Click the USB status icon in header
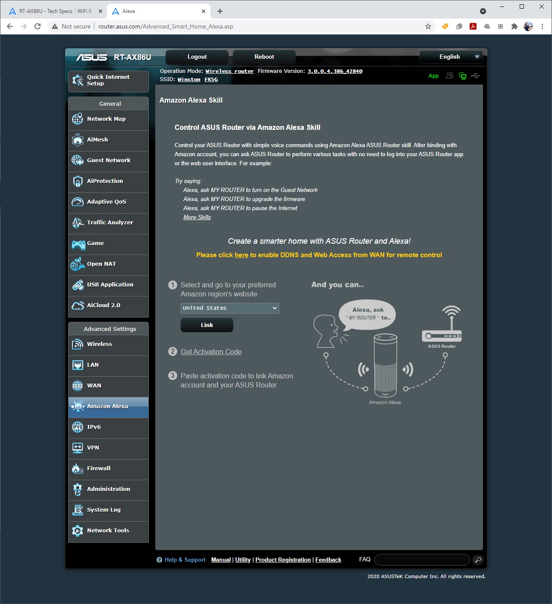The height and width of the screenshot is (604, 552). (x=475, y=76)
